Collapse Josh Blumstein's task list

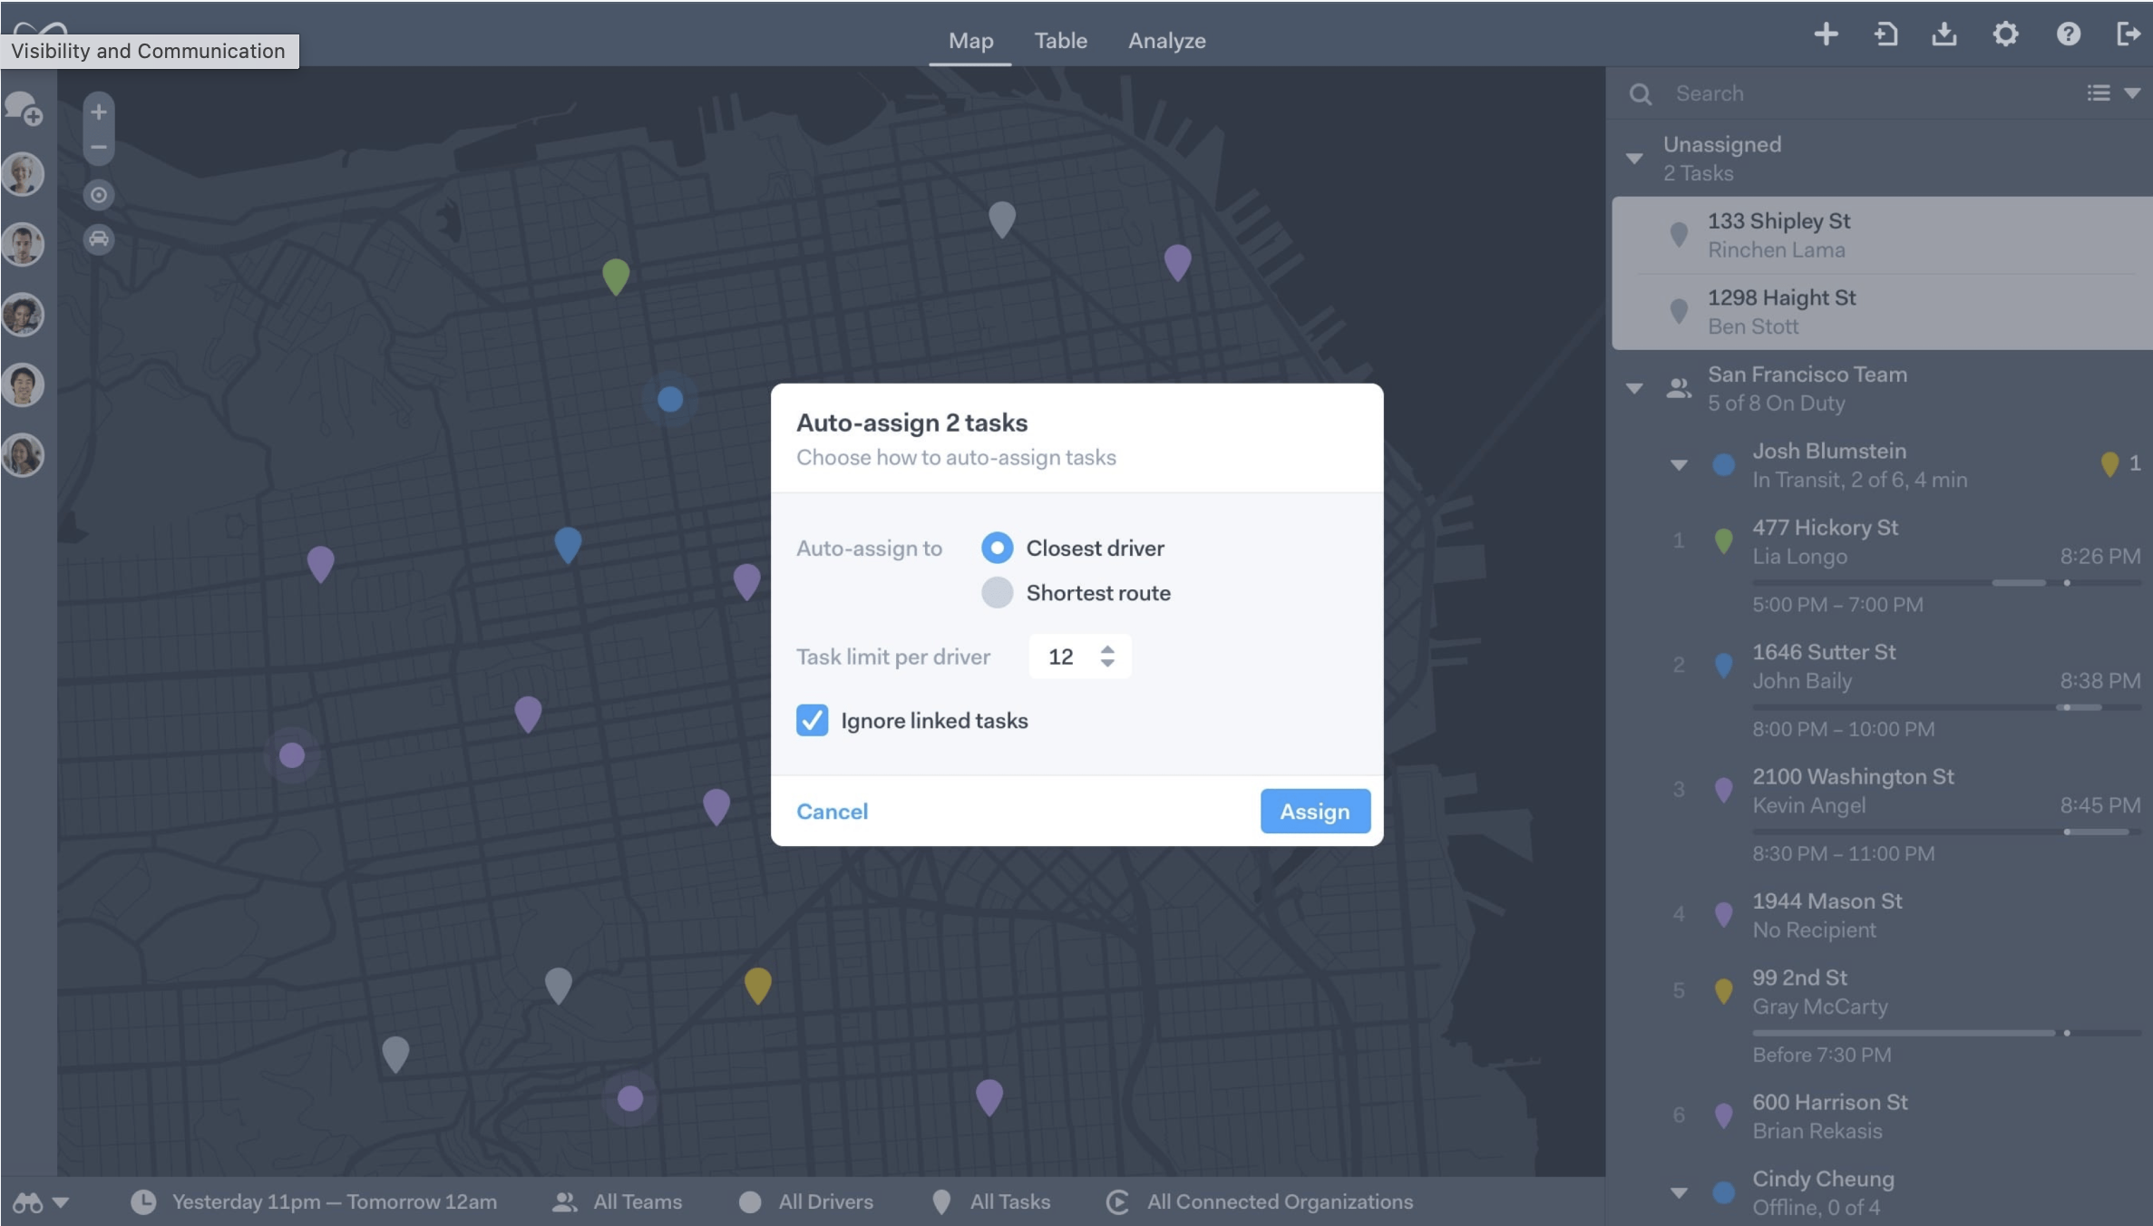coord(1681,463)
